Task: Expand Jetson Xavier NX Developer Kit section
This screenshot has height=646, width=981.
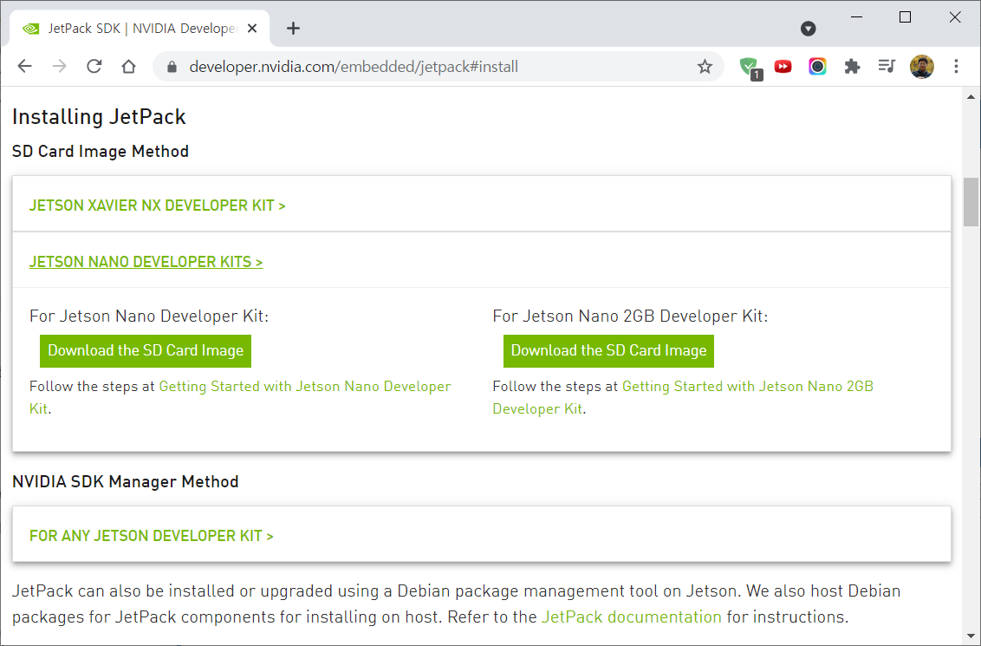Action: click(158, 206)
